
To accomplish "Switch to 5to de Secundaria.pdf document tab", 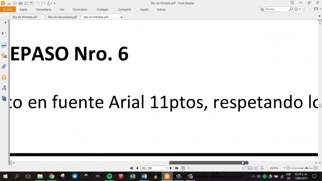I will 63,17.
